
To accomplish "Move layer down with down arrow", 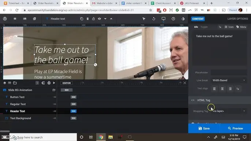I will pyautogui.click(x=105, y=19).
